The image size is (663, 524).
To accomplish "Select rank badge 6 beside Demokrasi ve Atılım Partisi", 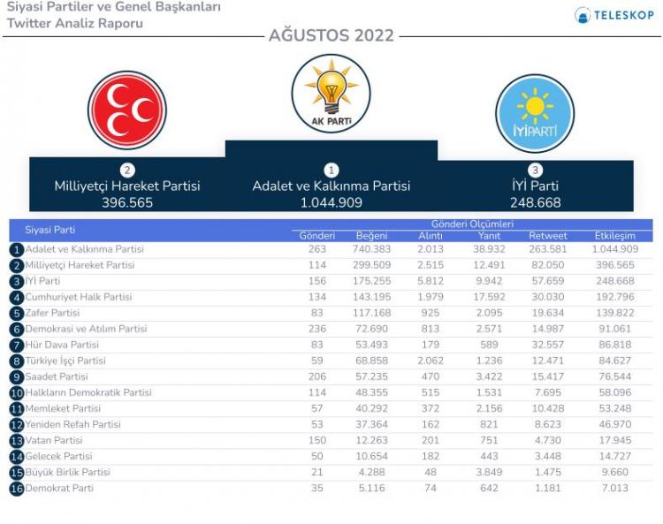I will point(17,330).
